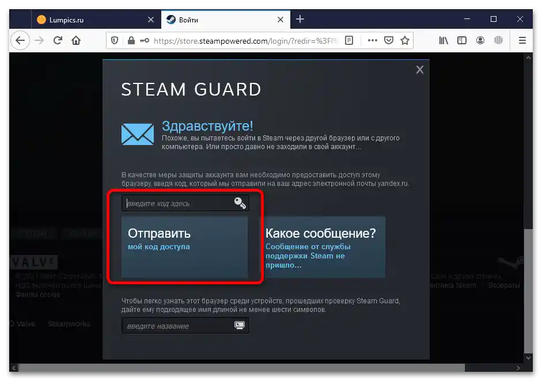
Task: Click the globe extension icon
Action: pyautogui.click(x=498, y=40)
